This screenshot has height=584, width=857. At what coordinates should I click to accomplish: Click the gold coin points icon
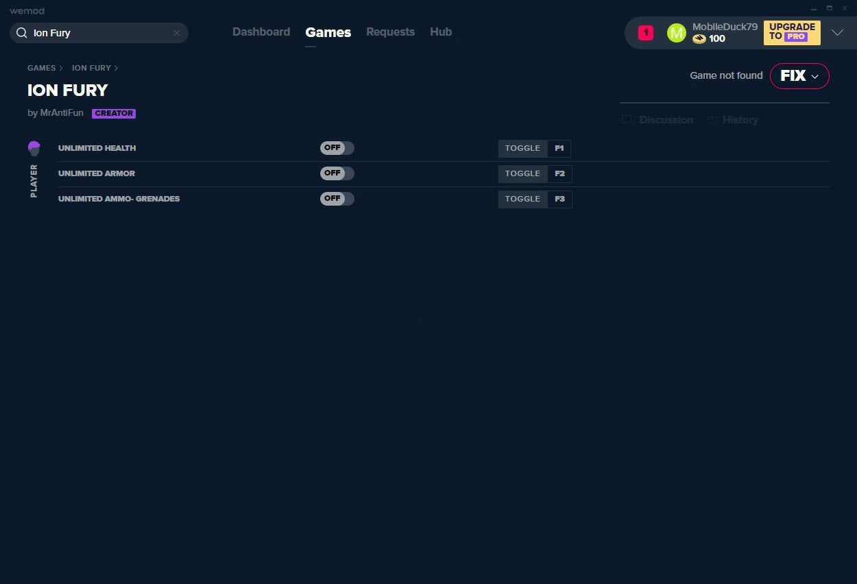coord(699,39)
